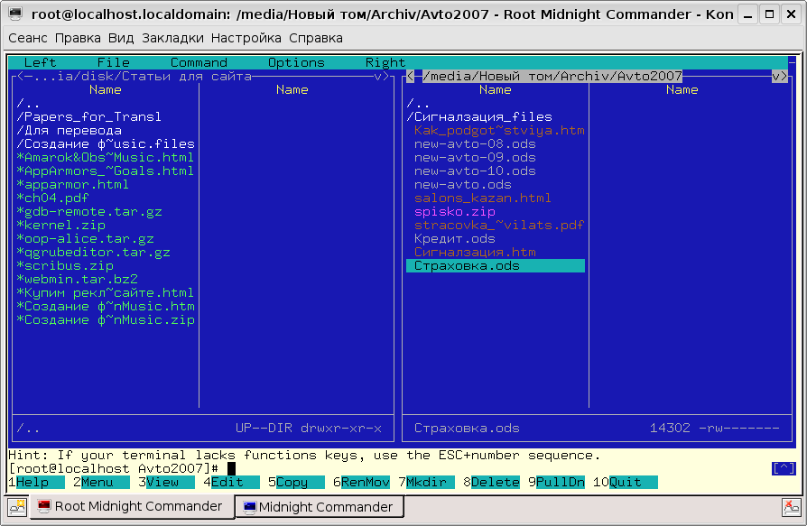Select *Amarok&Obs~Music.html file
The width and height of the screenshot is (807, 526).
[x=105, y=157]
